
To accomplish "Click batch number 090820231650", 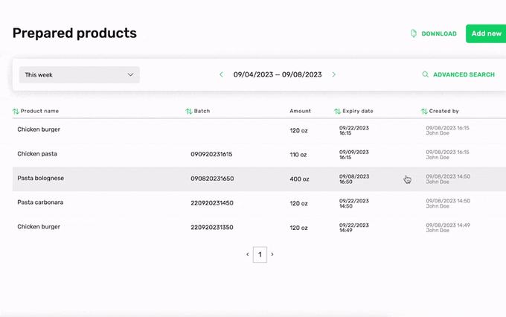I will [212, 179].
